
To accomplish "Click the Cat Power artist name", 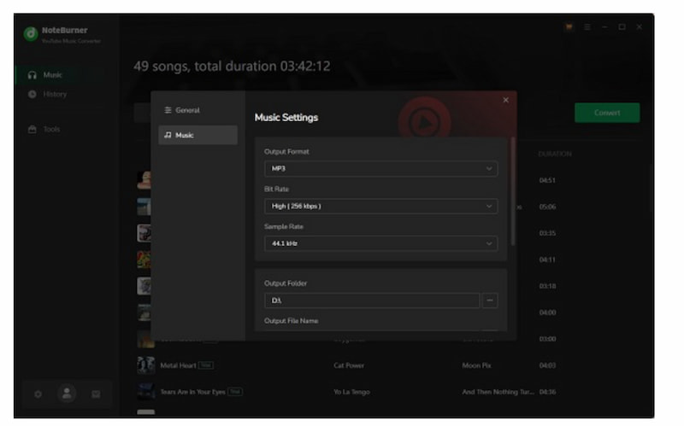I will click(x=349, y=365).
